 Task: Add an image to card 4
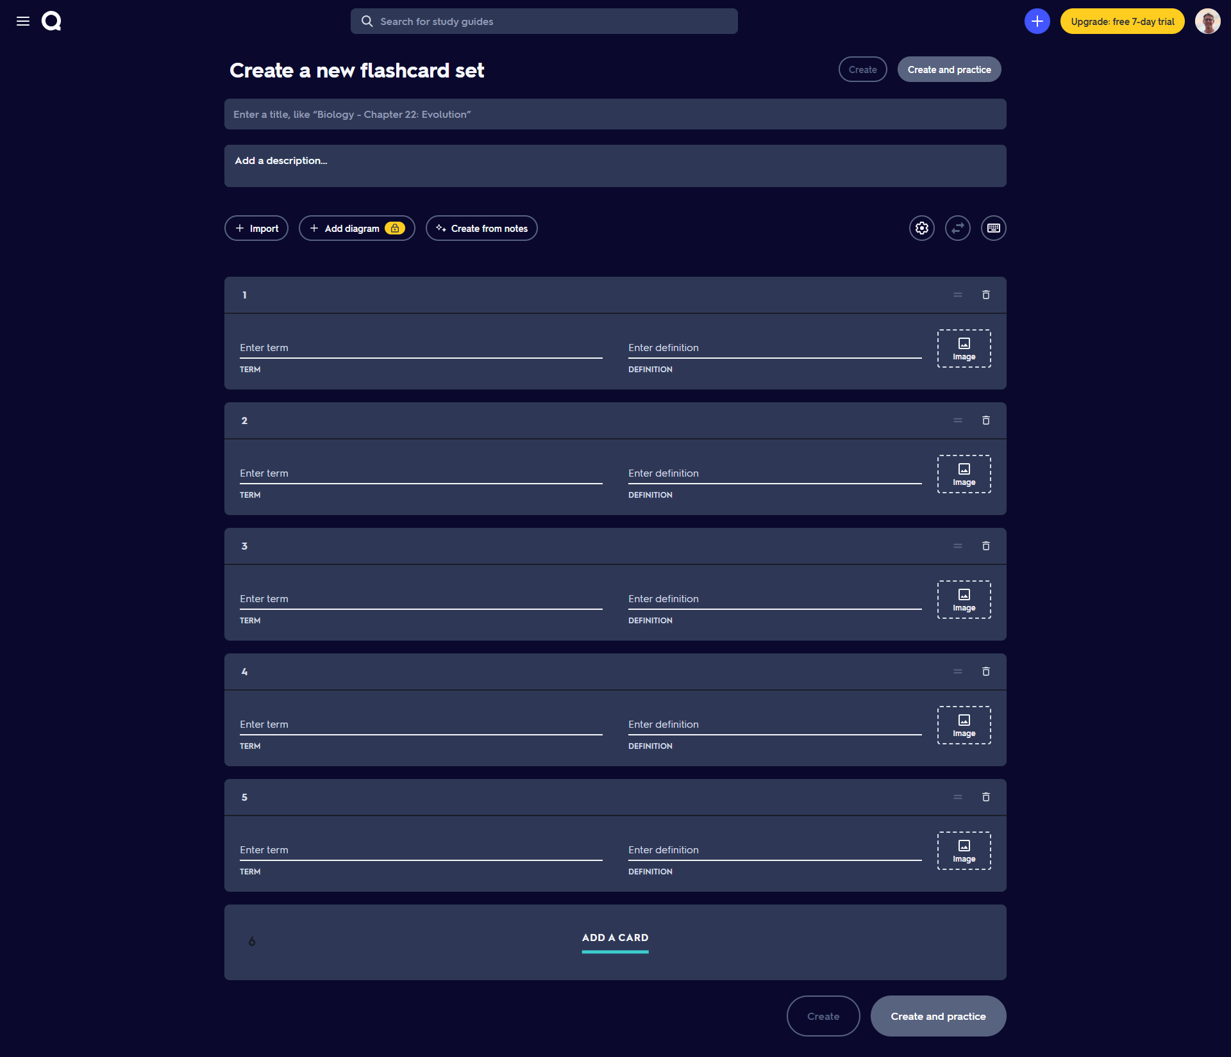tap(964, 725)
